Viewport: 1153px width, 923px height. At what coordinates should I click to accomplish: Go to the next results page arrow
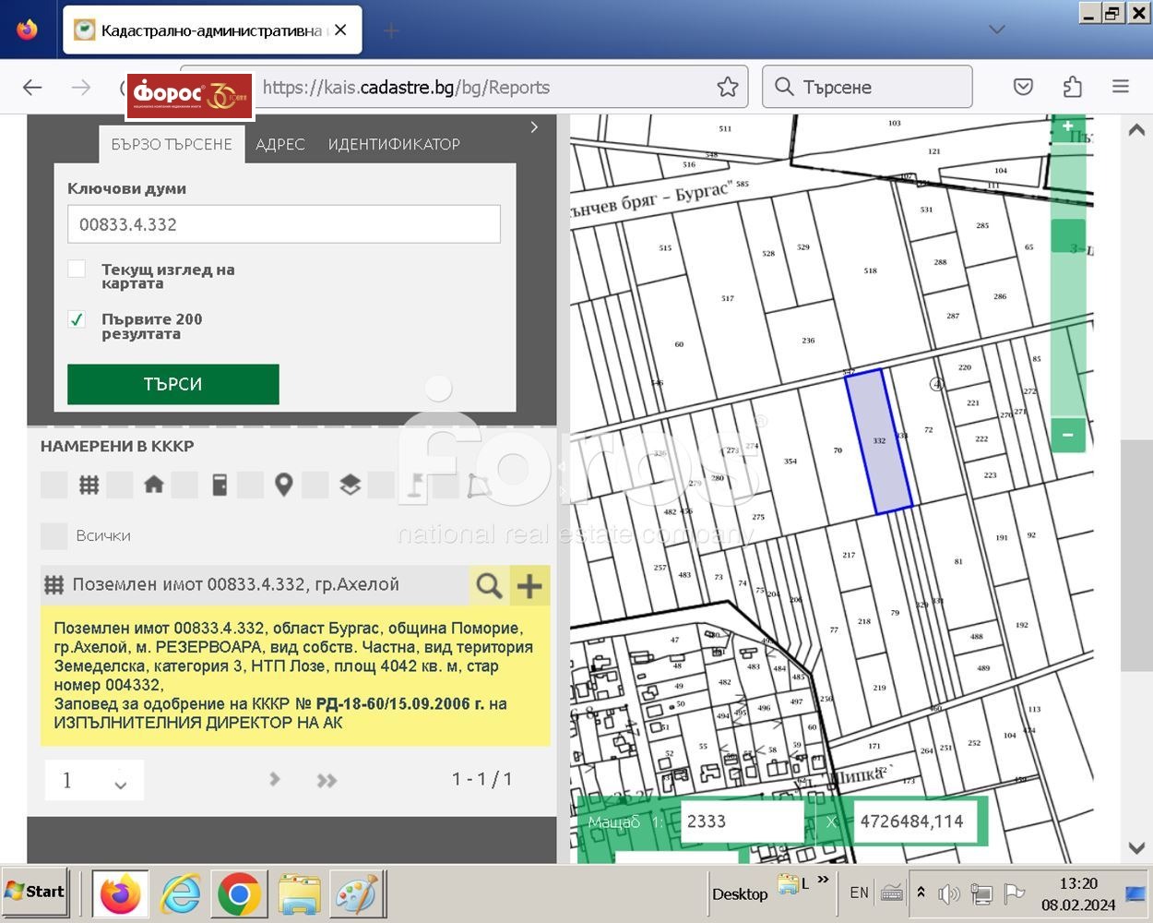pyautogui.click(x=275, y=779)
